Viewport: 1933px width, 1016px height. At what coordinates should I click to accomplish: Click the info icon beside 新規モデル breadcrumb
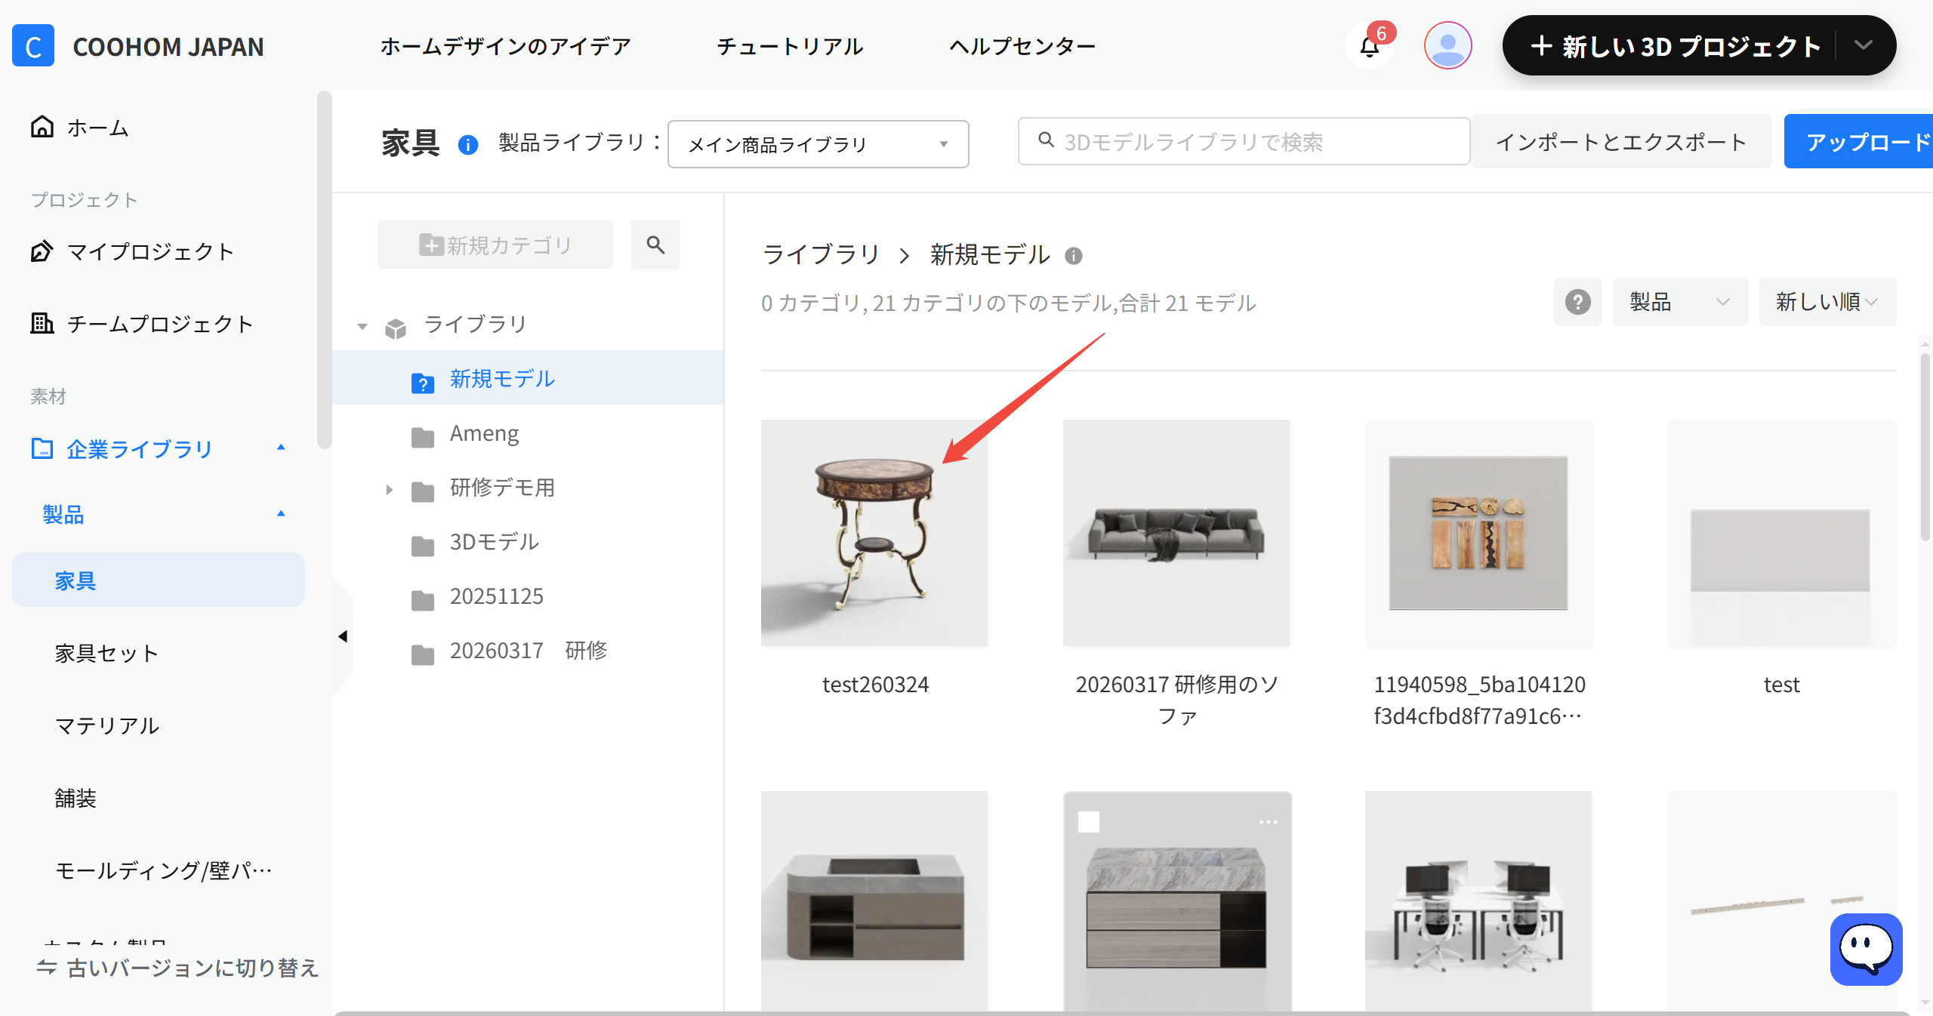[1073, 256]
